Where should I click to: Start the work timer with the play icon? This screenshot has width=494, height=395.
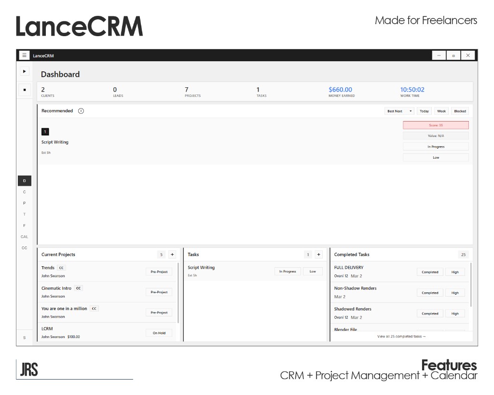pyautogui.click(x=24, y=71)
